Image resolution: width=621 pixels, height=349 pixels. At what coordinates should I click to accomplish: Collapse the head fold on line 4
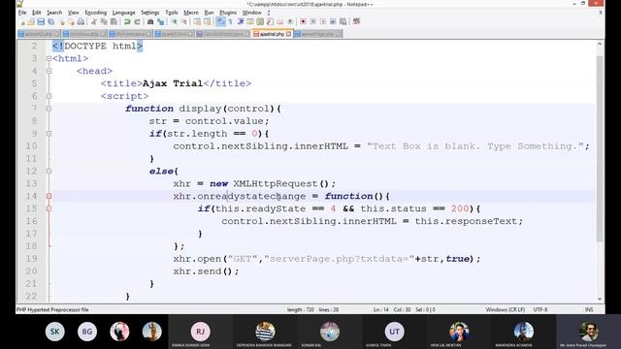(49, 71)
